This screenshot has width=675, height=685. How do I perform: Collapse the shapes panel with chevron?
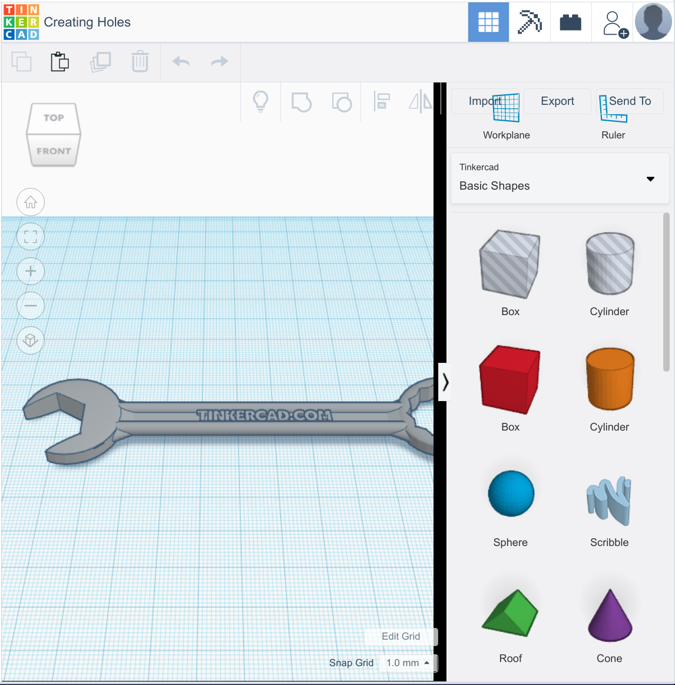tap(445, 382)
